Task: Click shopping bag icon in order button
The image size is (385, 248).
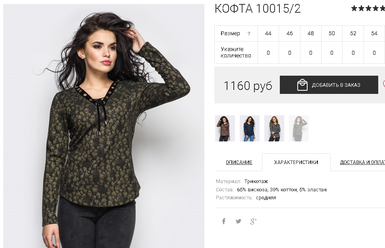Action: [x=302, y=85]
